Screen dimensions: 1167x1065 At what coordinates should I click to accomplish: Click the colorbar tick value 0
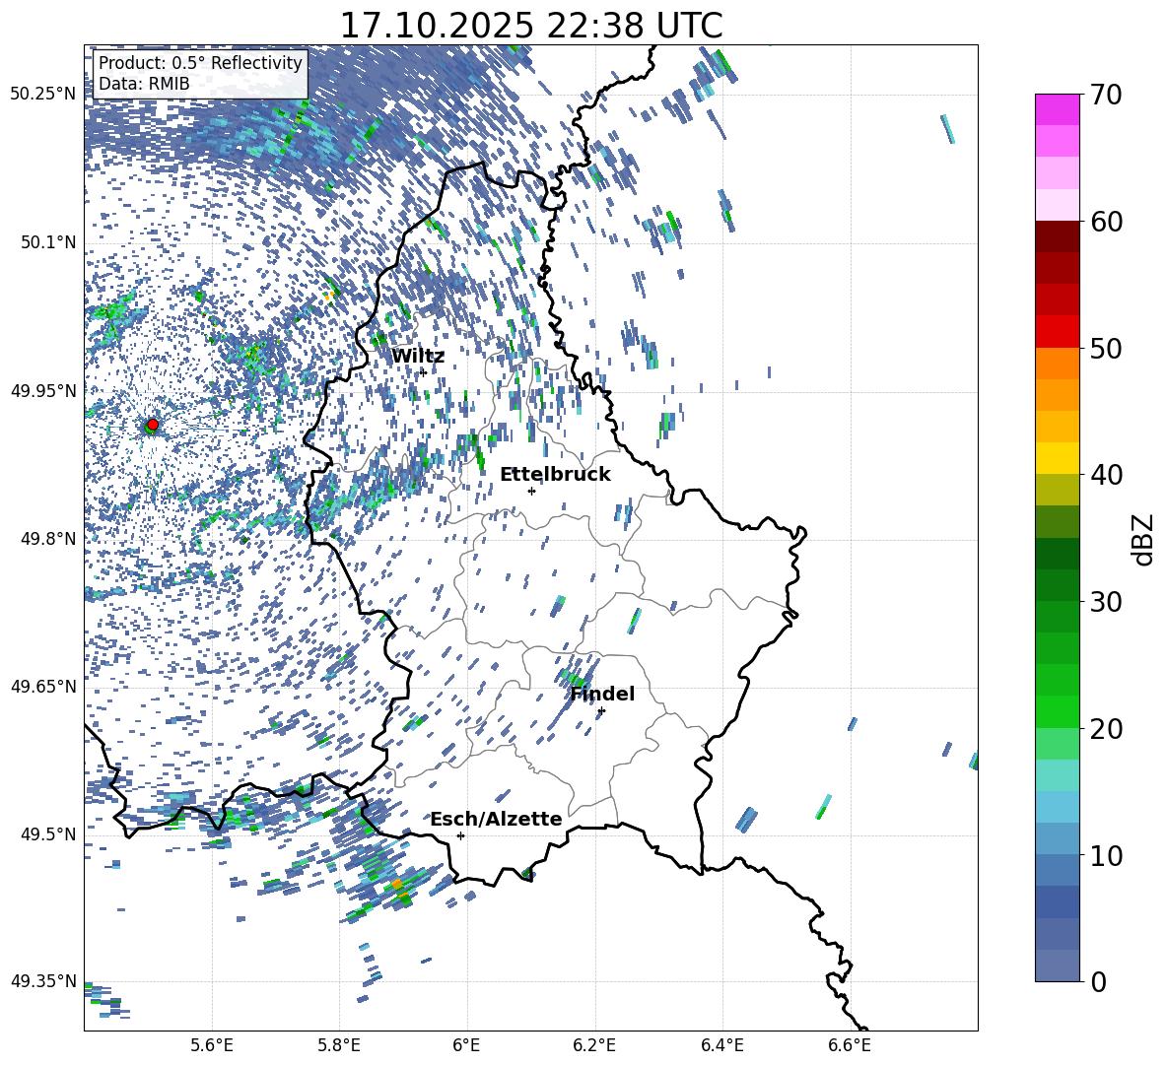1099,981
